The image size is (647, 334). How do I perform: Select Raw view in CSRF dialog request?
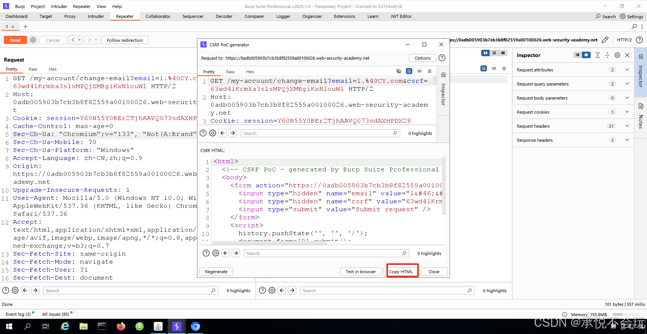tap(231, 72)
